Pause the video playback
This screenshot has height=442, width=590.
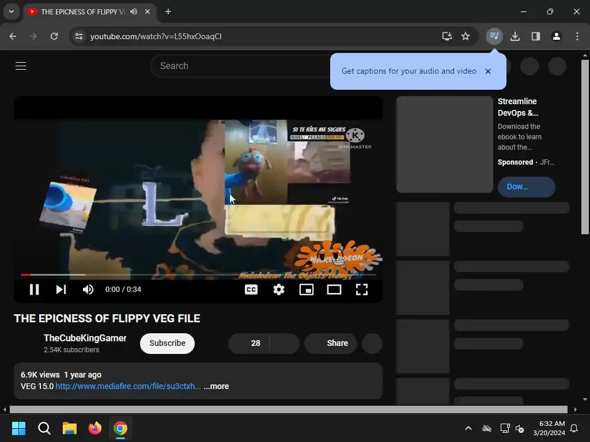click(x=34, y=289)
